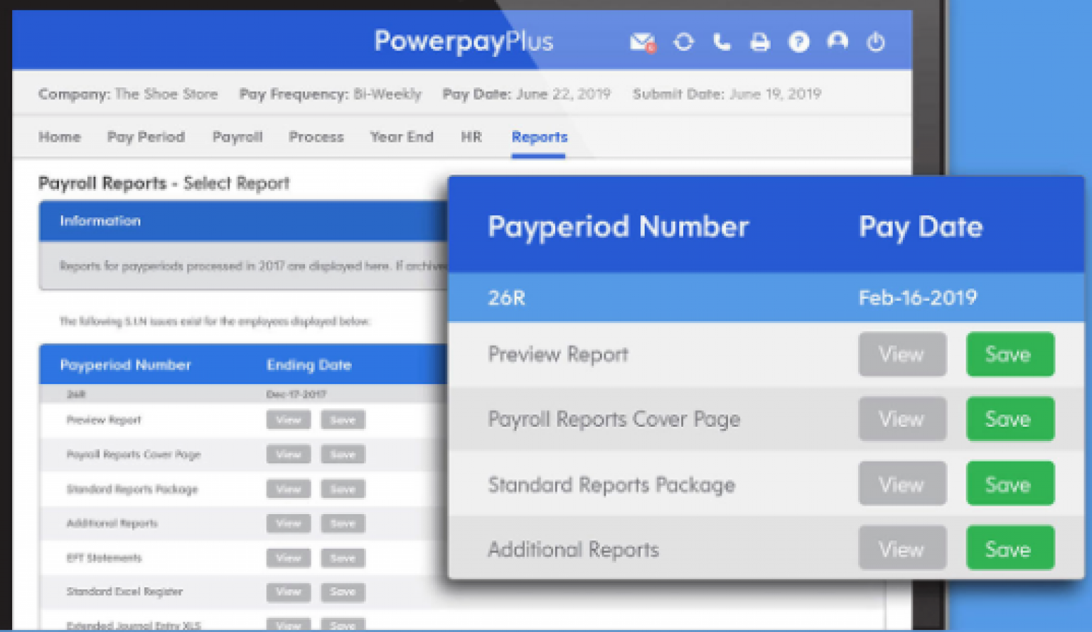Click the power/logout icon

[x=876, y=42]
